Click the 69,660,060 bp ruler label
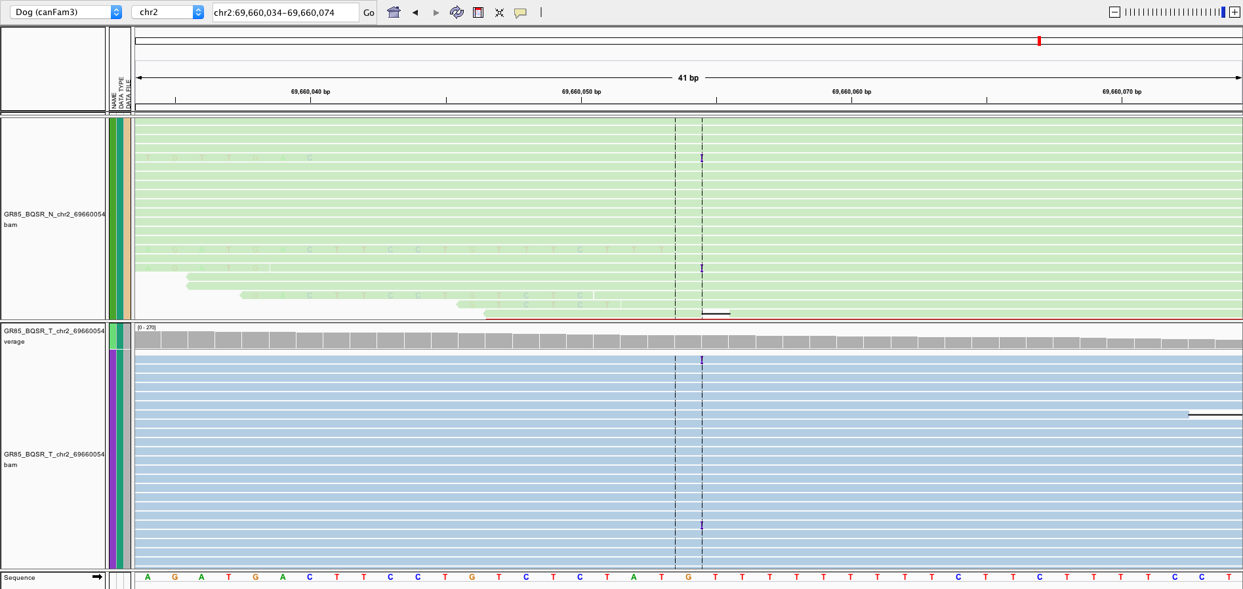Viewport: 1243px width, 589px height. [851, 92]
